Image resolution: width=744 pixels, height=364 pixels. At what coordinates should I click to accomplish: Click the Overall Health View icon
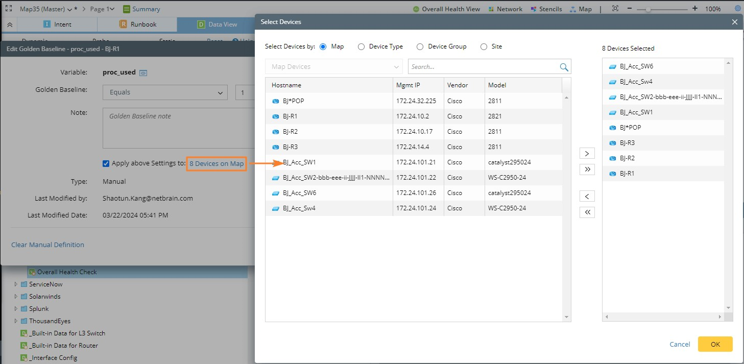(416, 9)
